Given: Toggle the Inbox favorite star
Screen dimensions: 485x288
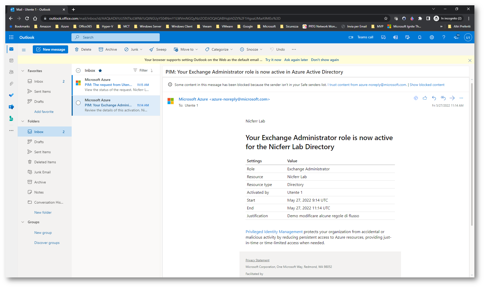Looking at the screenshot, I should pos(100,71).
